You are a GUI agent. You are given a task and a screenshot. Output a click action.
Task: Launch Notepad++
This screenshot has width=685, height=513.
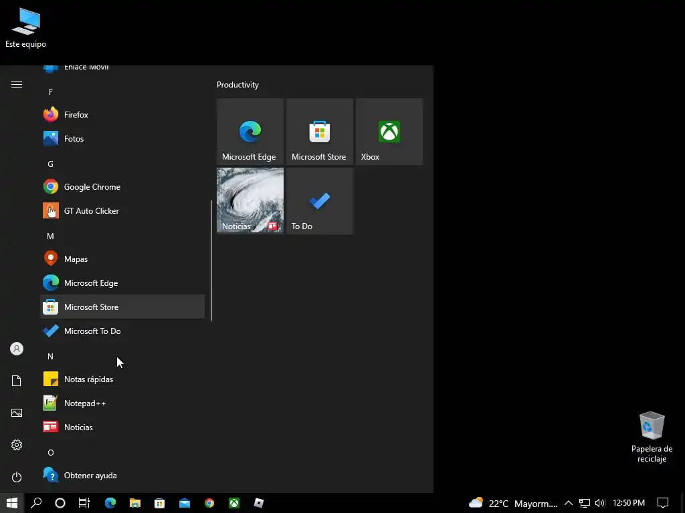tap(122, 403)
